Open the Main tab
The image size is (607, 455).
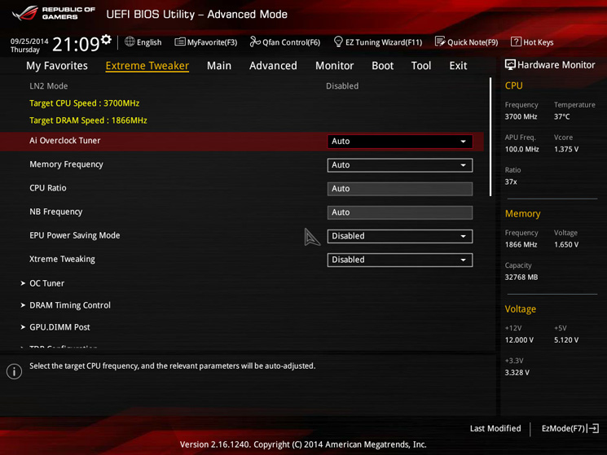(219, 66)
